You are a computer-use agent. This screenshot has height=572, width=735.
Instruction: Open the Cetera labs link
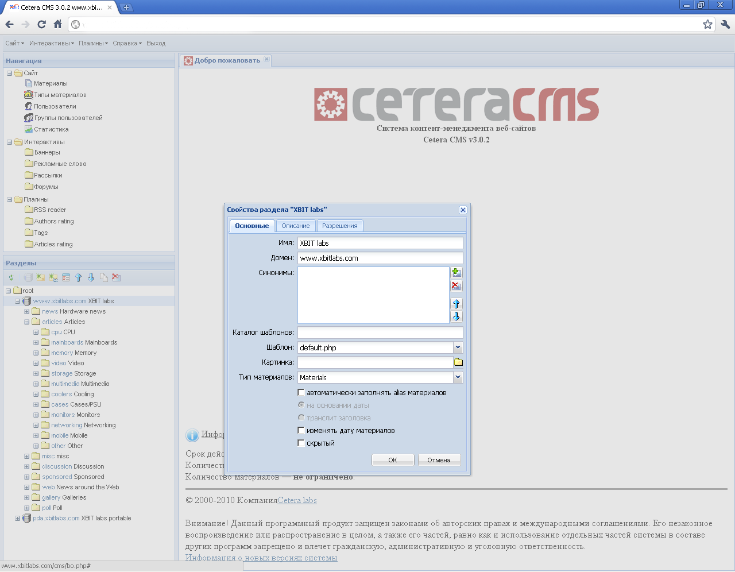coord(297,501)
